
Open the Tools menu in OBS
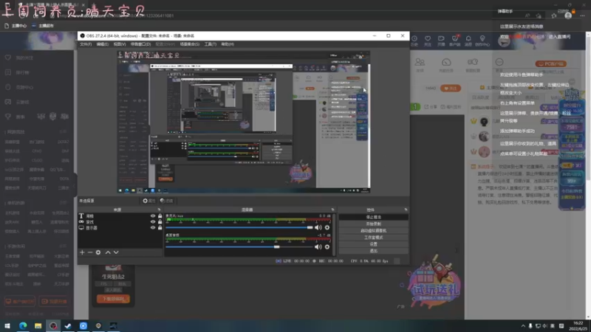211,44
